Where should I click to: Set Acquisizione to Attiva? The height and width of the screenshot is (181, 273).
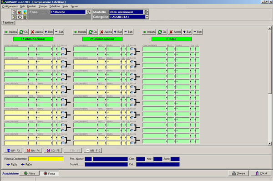click(30, 174)
